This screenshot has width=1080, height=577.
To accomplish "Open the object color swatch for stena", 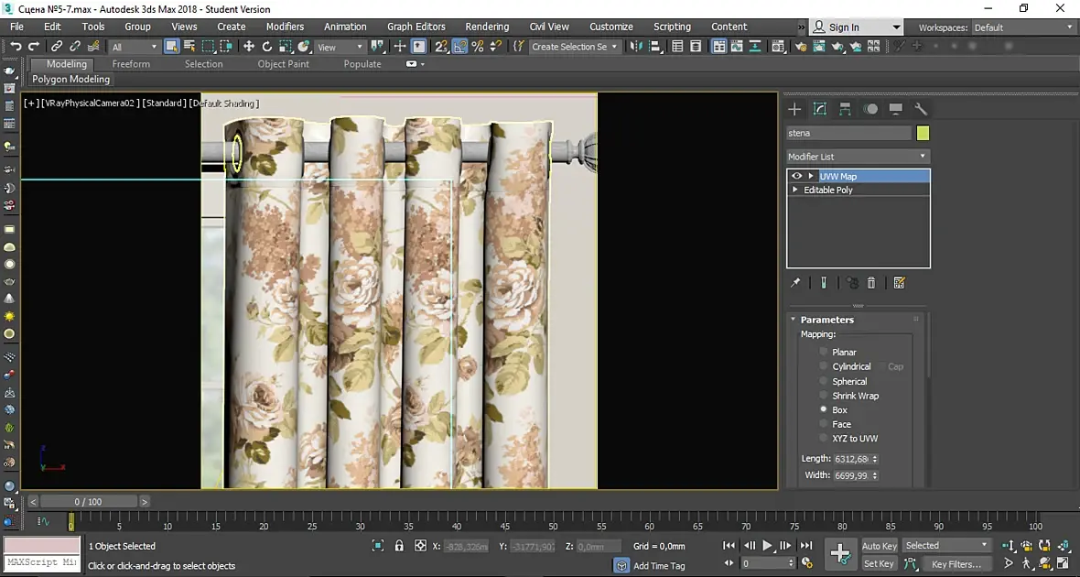I will tap(923, 134).
